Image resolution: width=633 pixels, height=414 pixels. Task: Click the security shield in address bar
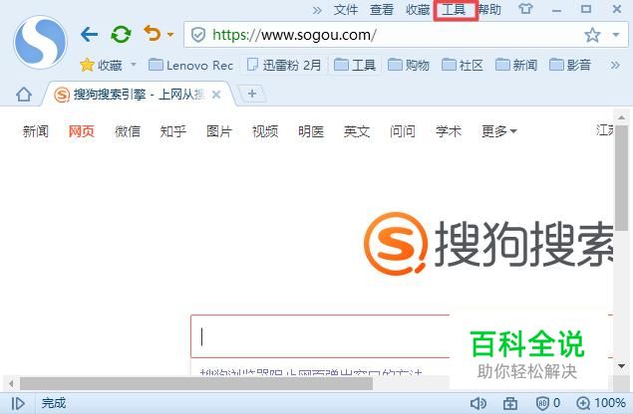pos(198,35)
